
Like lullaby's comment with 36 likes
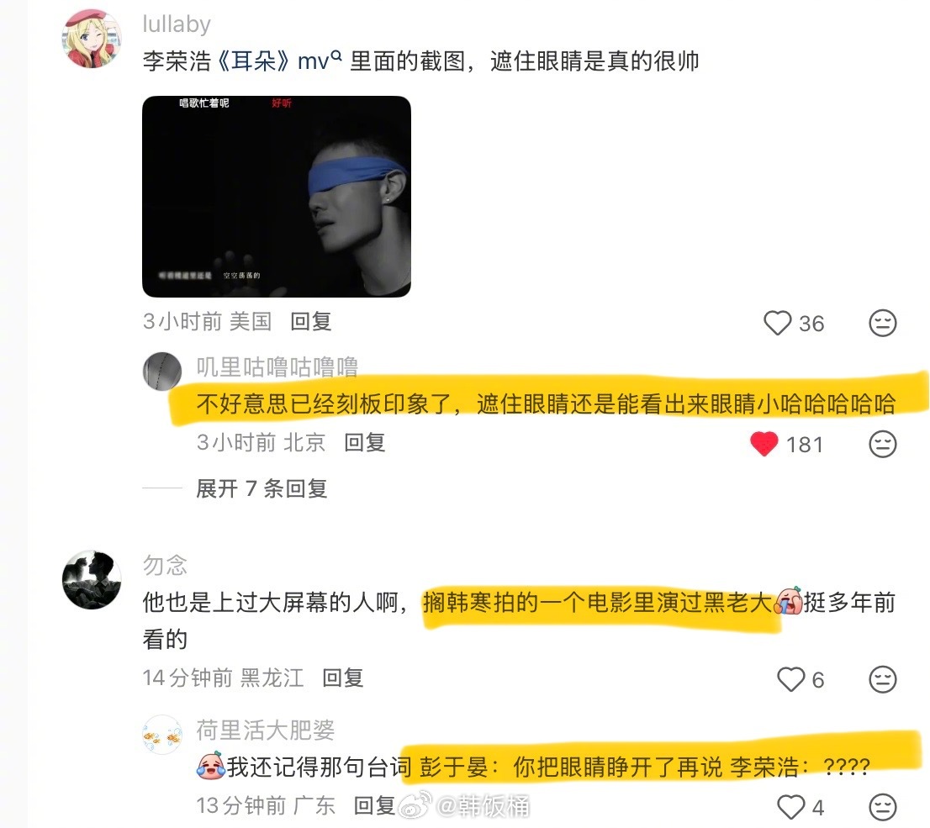click(x=777, y=324)
